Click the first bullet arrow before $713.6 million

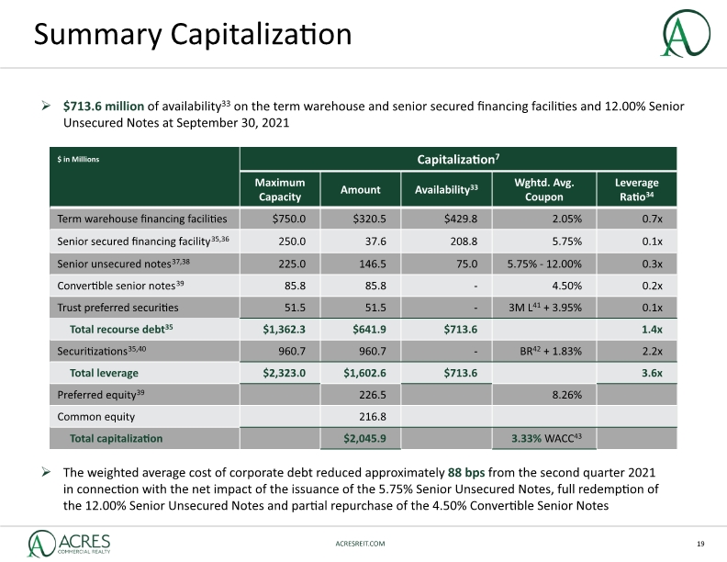click(46, 107)
